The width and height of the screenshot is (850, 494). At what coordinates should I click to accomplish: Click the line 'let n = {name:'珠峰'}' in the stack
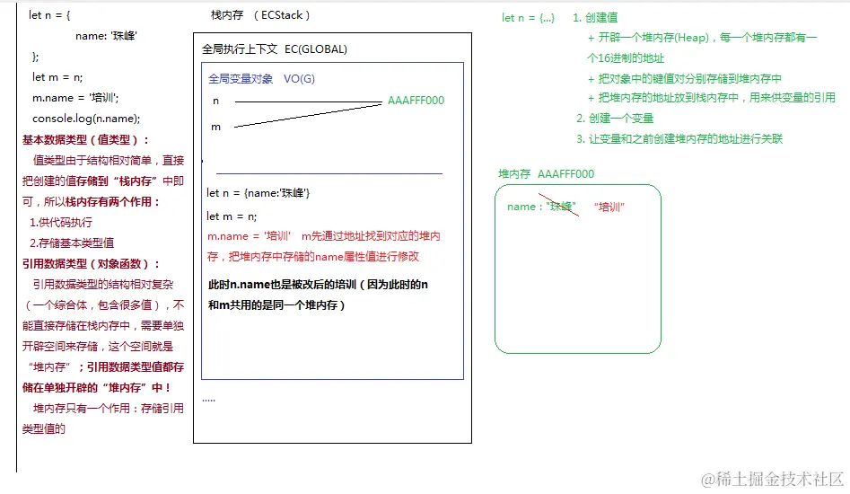tap(258, 192)
